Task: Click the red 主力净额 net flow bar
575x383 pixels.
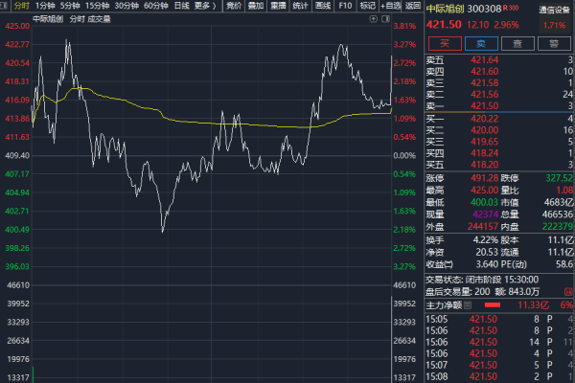Action: (493, 305)
